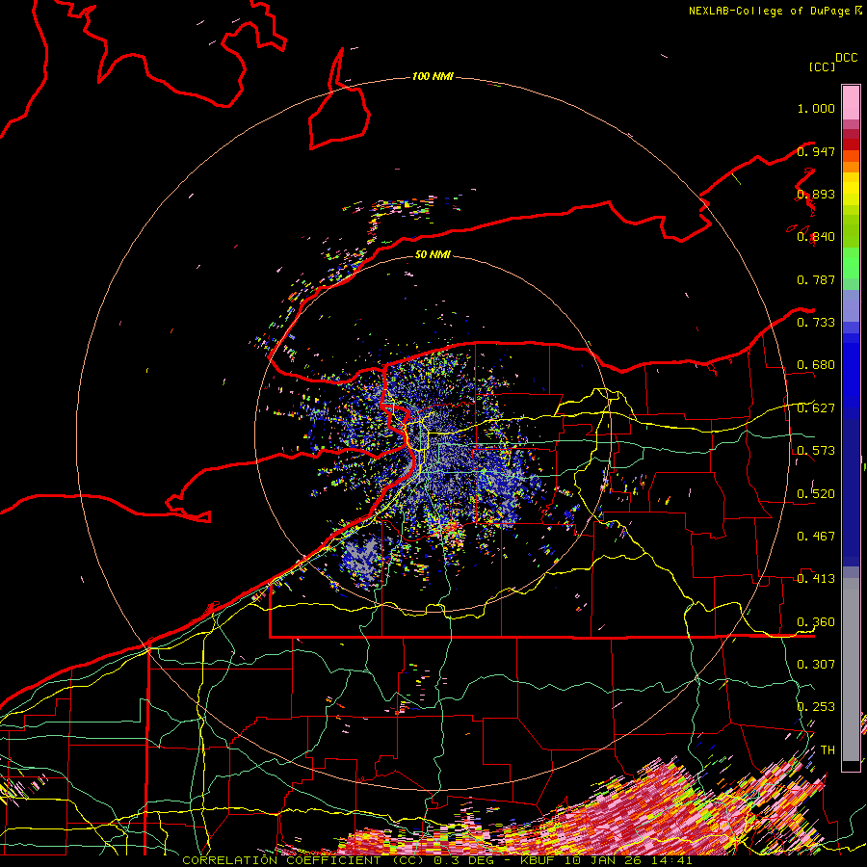The image size is (867, 867).
Task: Click the 10 JAN 26 date text
Action: (x=603, y=860)
